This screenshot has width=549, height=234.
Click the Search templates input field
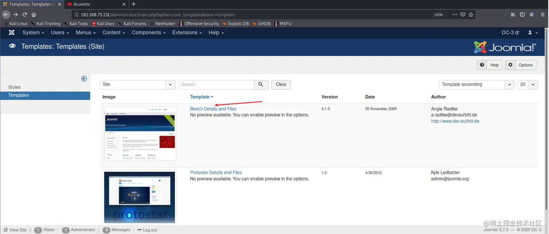[x=216, y=85]
